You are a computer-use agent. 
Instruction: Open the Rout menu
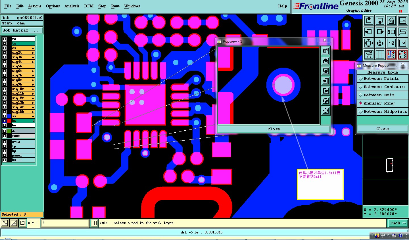tap(115, 6)
